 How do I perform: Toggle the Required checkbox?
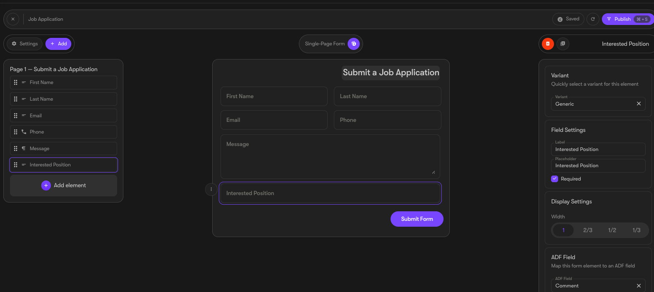point(554,179)
